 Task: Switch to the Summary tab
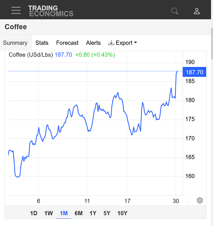click(15, 43)
